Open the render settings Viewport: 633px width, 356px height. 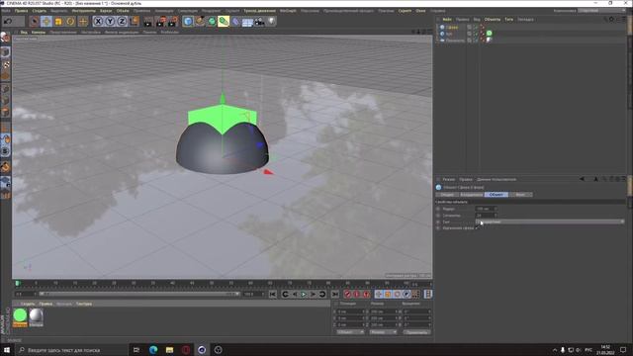coord(173,21)
